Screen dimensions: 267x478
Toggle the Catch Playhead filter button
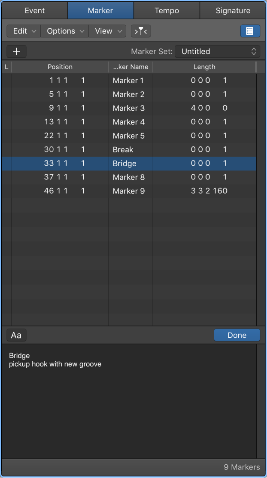[x=141, y=31]
